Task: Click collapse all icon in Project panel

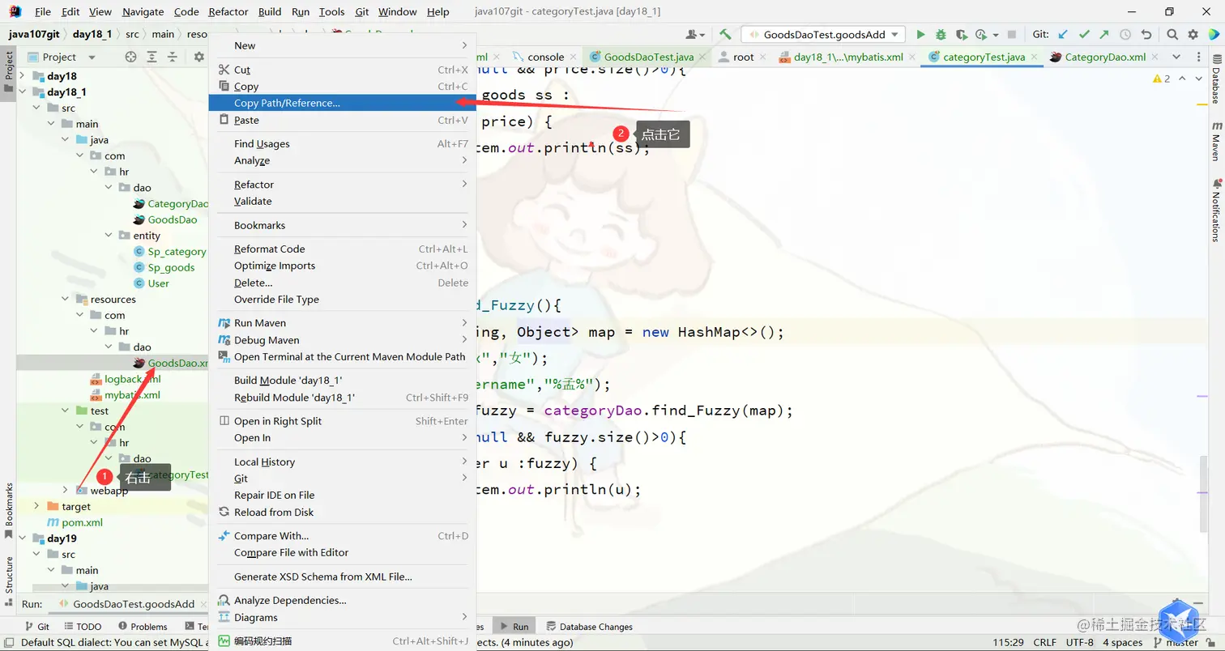Action: tap(172, 57)
